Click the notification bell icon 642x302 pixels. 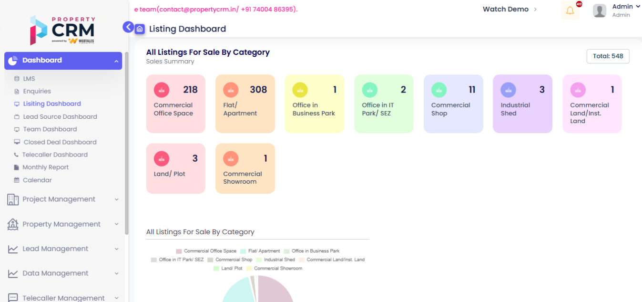tap(570, 10)
